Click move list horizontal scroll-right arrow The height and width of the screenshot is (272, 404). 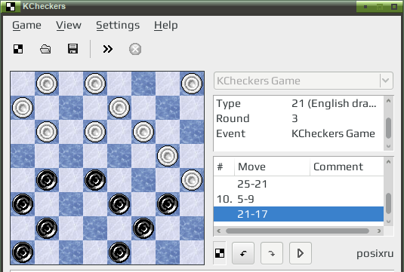coord(379,231)
